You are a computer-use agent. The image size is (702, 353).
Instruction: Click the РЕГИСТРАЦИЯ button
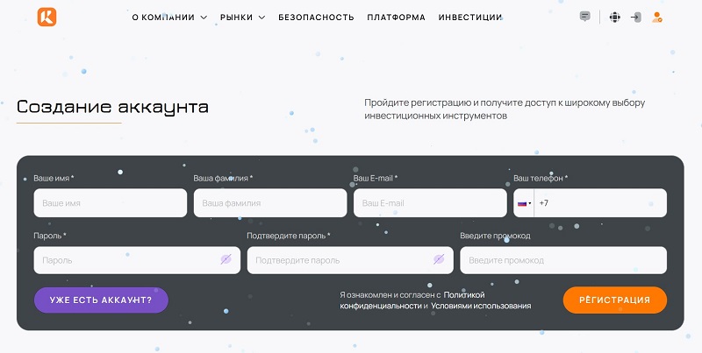pos(615,300)
